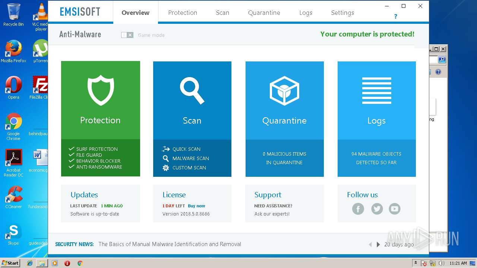Open the License panel
Image resolution: width=477 pixels, height=268 pixels.
coord(192,204)
